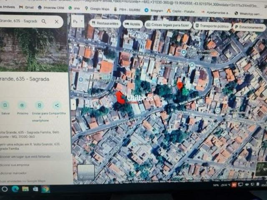The image size is (267, 200).
Task: Click Adicionar um lugar que está faltando
Action: [26, 157]
